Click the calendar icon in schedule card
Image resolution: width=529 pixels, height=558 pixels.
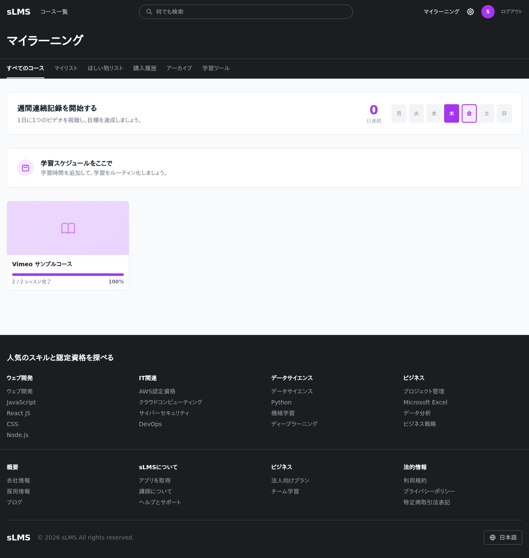(26, 168)
